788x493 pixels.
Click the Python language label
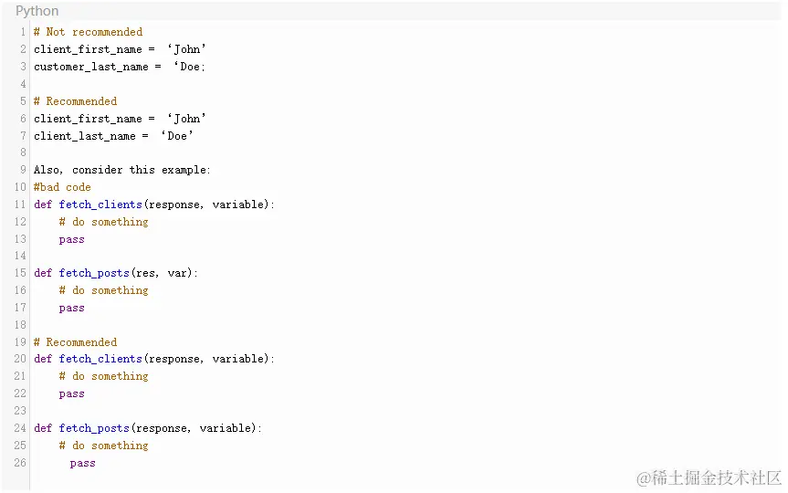[37, 11]
